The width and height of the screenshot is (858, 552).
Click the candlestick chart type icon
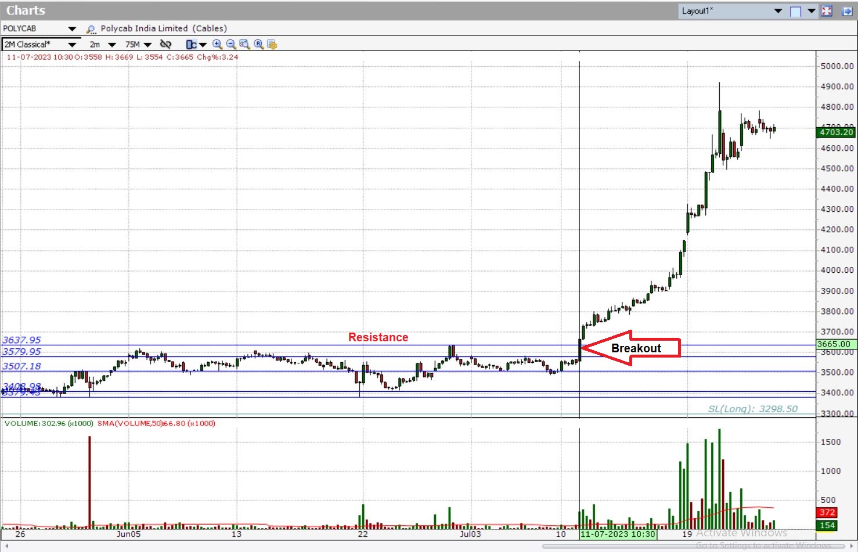point(190,44)
